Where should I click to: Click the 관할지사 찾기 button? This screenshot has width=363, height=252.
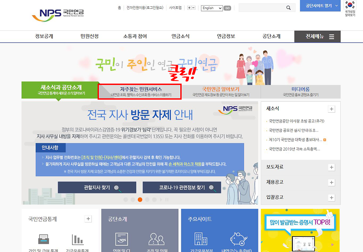click(97, 187)
